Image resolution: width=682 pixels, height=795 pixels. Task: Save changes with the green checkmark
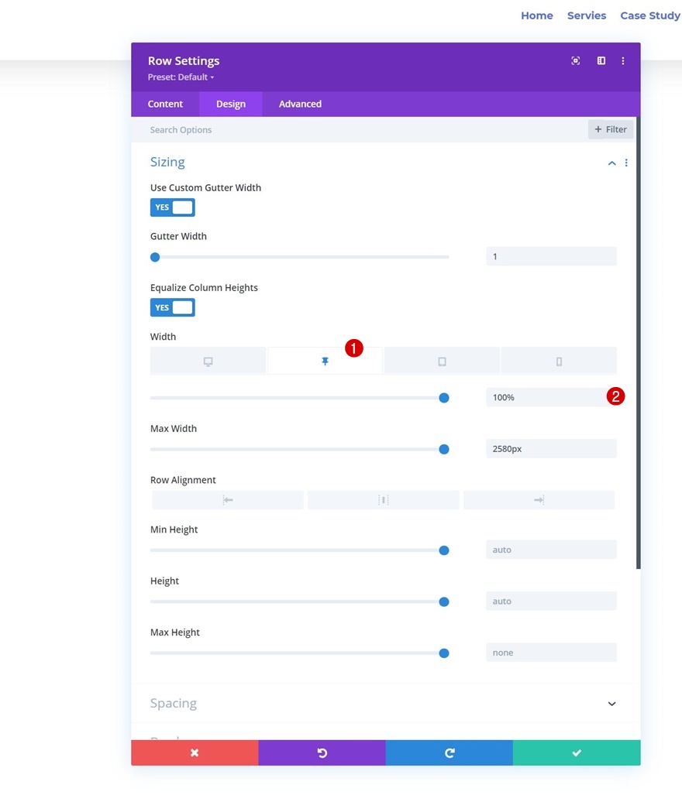577,752
